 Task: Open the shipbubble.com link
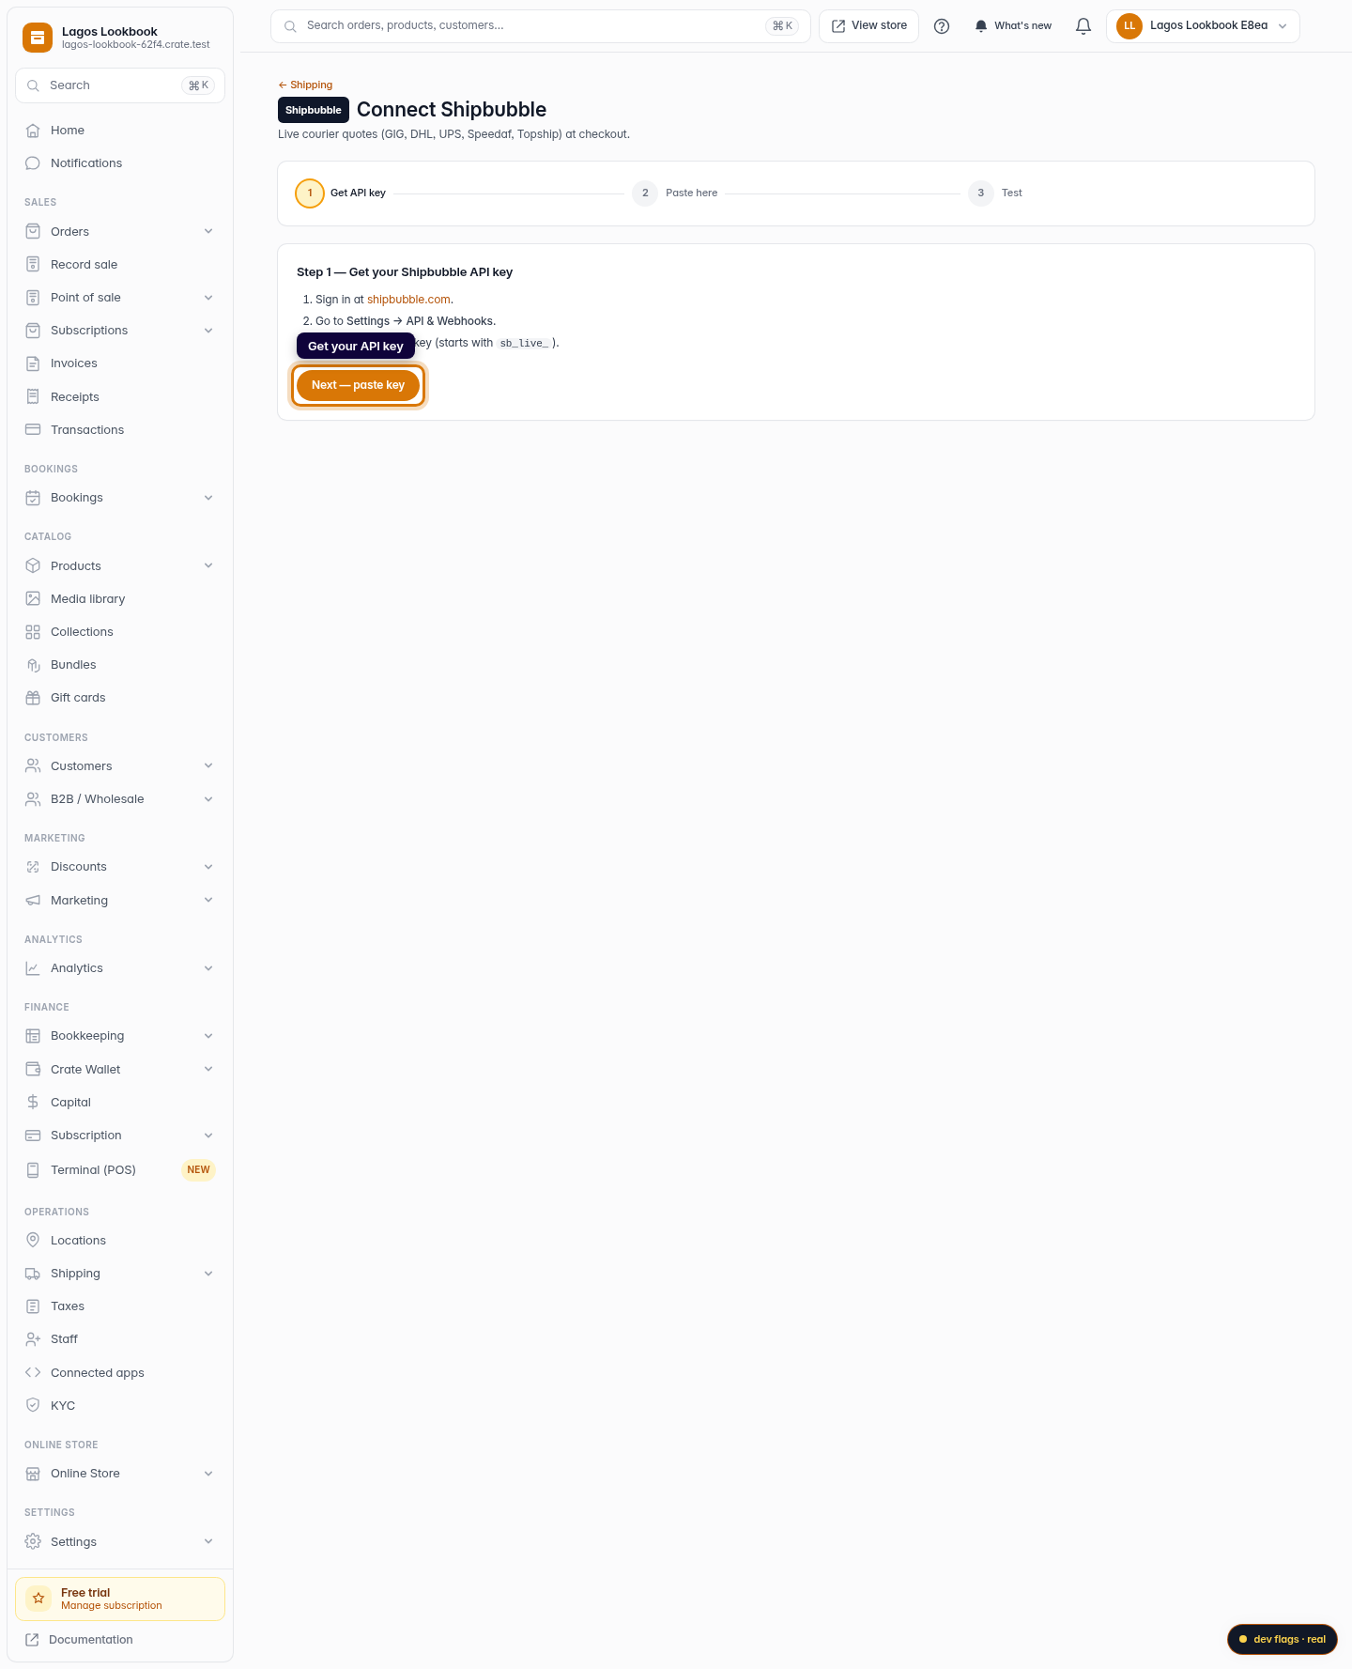pos(408,300)
